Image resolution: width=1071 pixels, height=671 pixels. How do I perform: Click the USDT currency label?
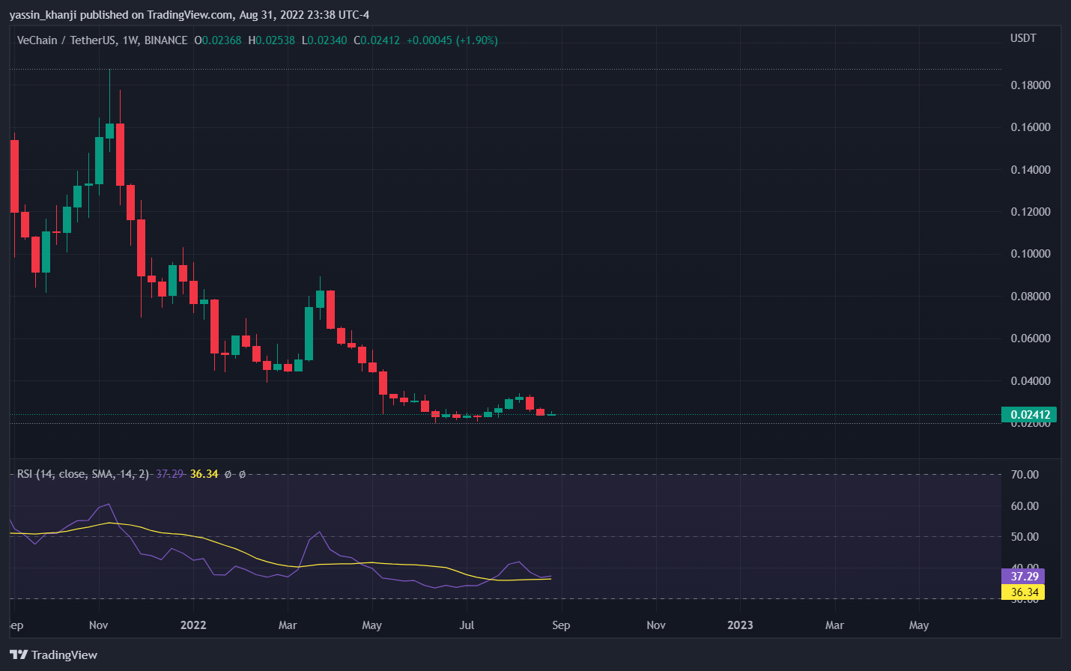[1023, 38]
